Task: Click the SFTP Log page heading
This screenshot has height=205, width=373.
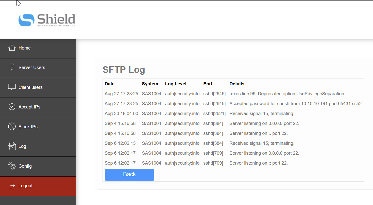Action: click(124, 70)
